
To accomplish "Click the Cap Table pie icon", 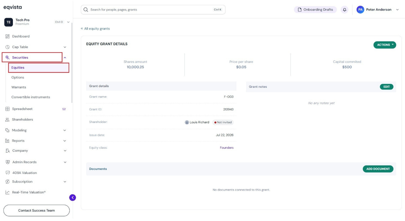I will (7, 47).
